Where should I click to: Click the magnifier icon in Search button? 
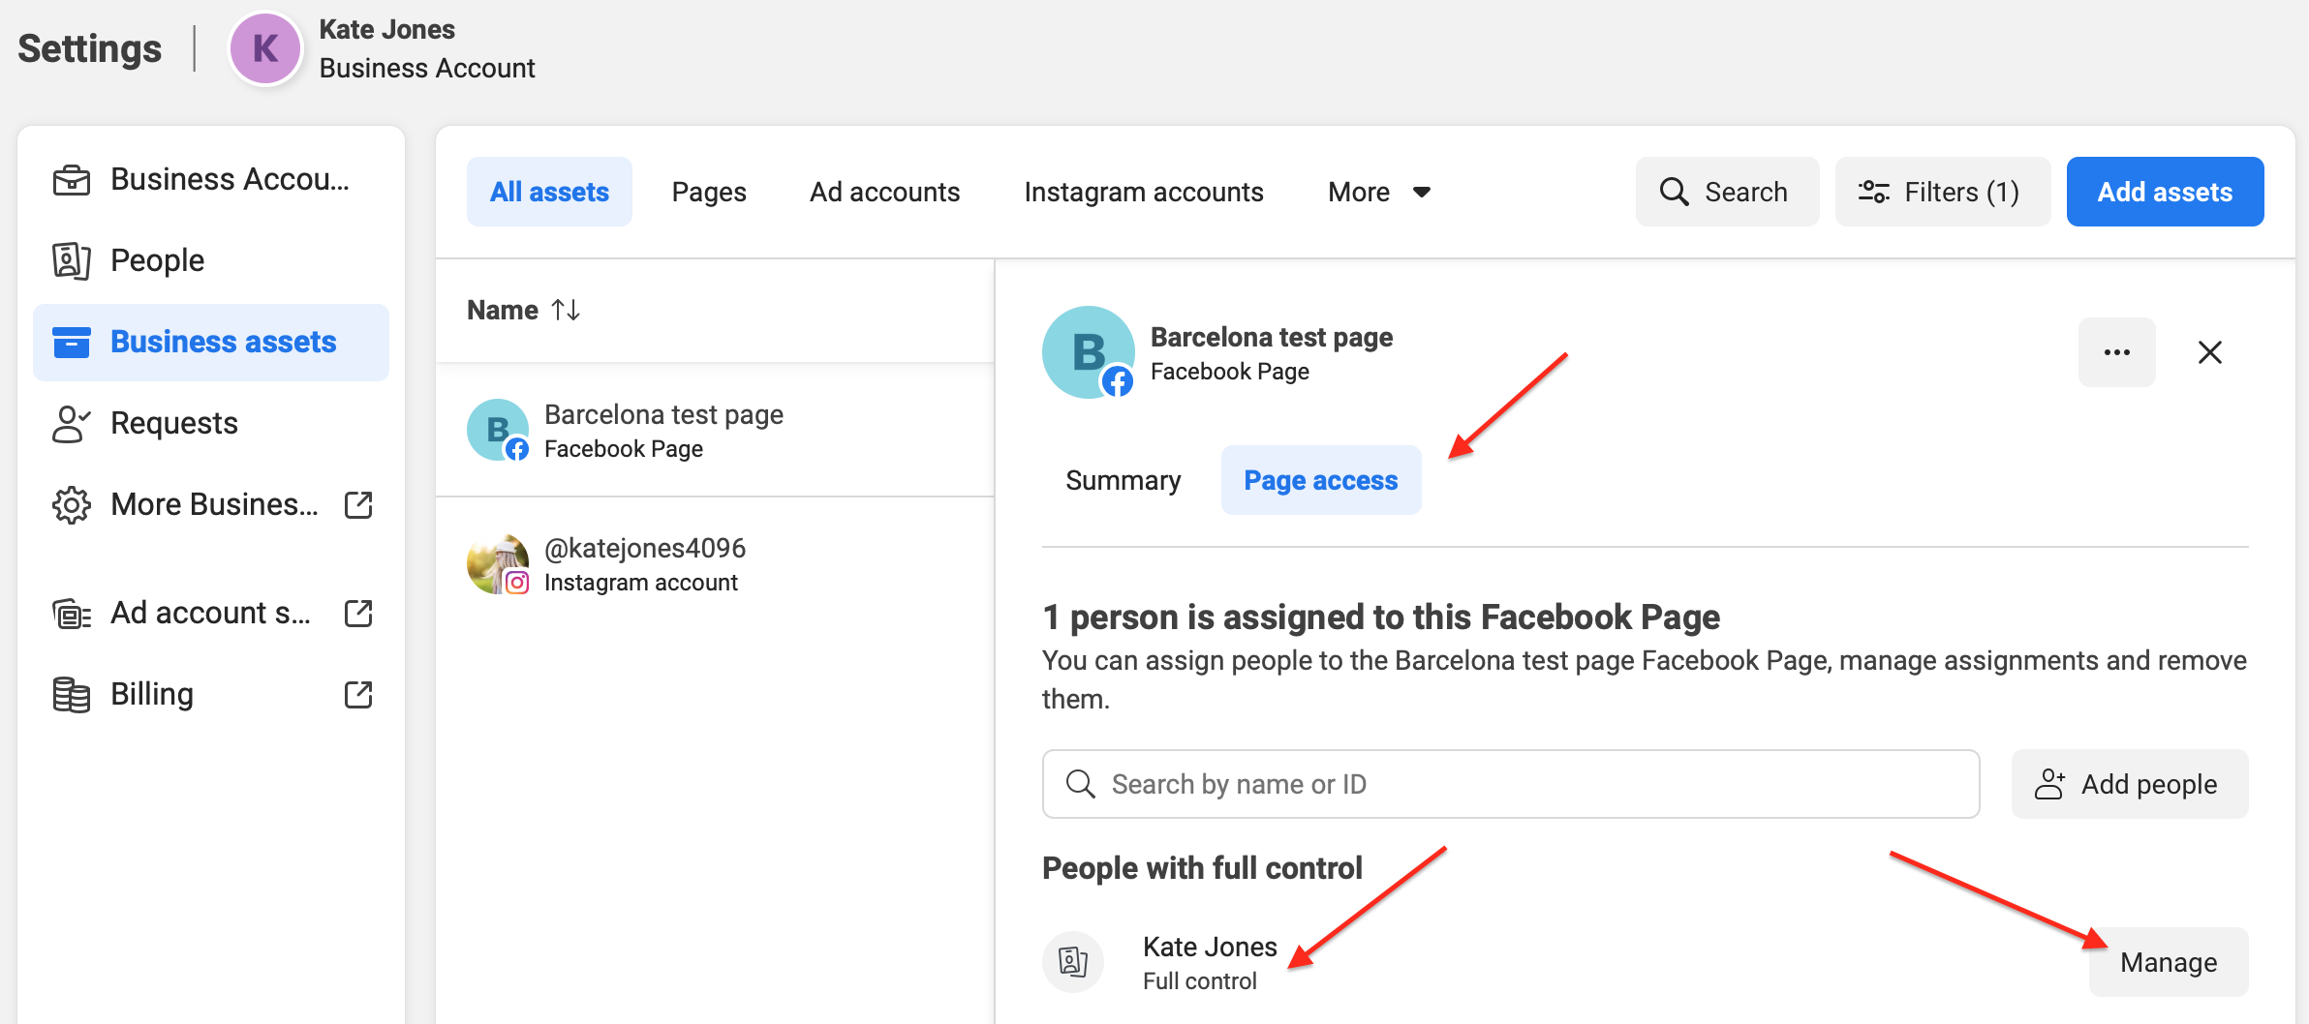[1674, 192]
